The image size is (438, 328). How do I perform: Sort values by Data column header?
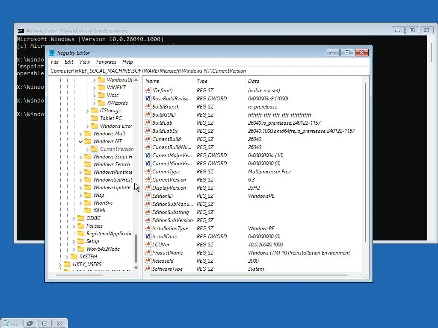pos(303,81)
